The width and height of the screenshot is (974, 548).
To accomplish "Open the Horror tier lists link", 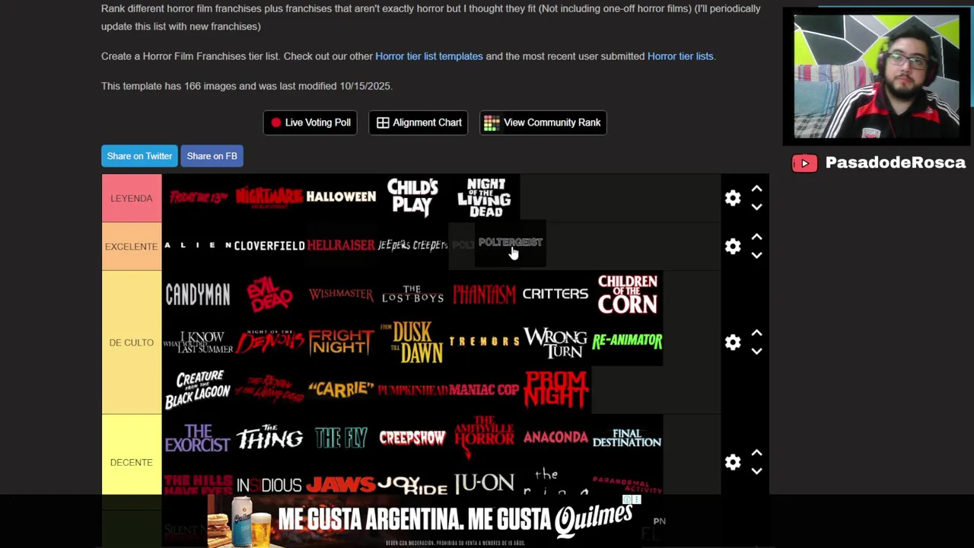I will point(680,56).
